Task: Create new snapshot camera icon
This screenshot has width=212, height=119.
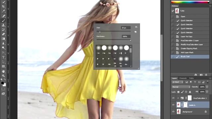Action: 201,75
